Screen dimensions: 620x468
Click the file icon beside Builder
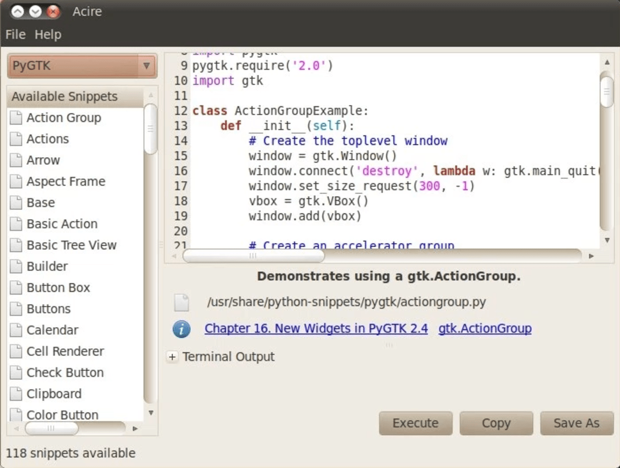(16, 266)
